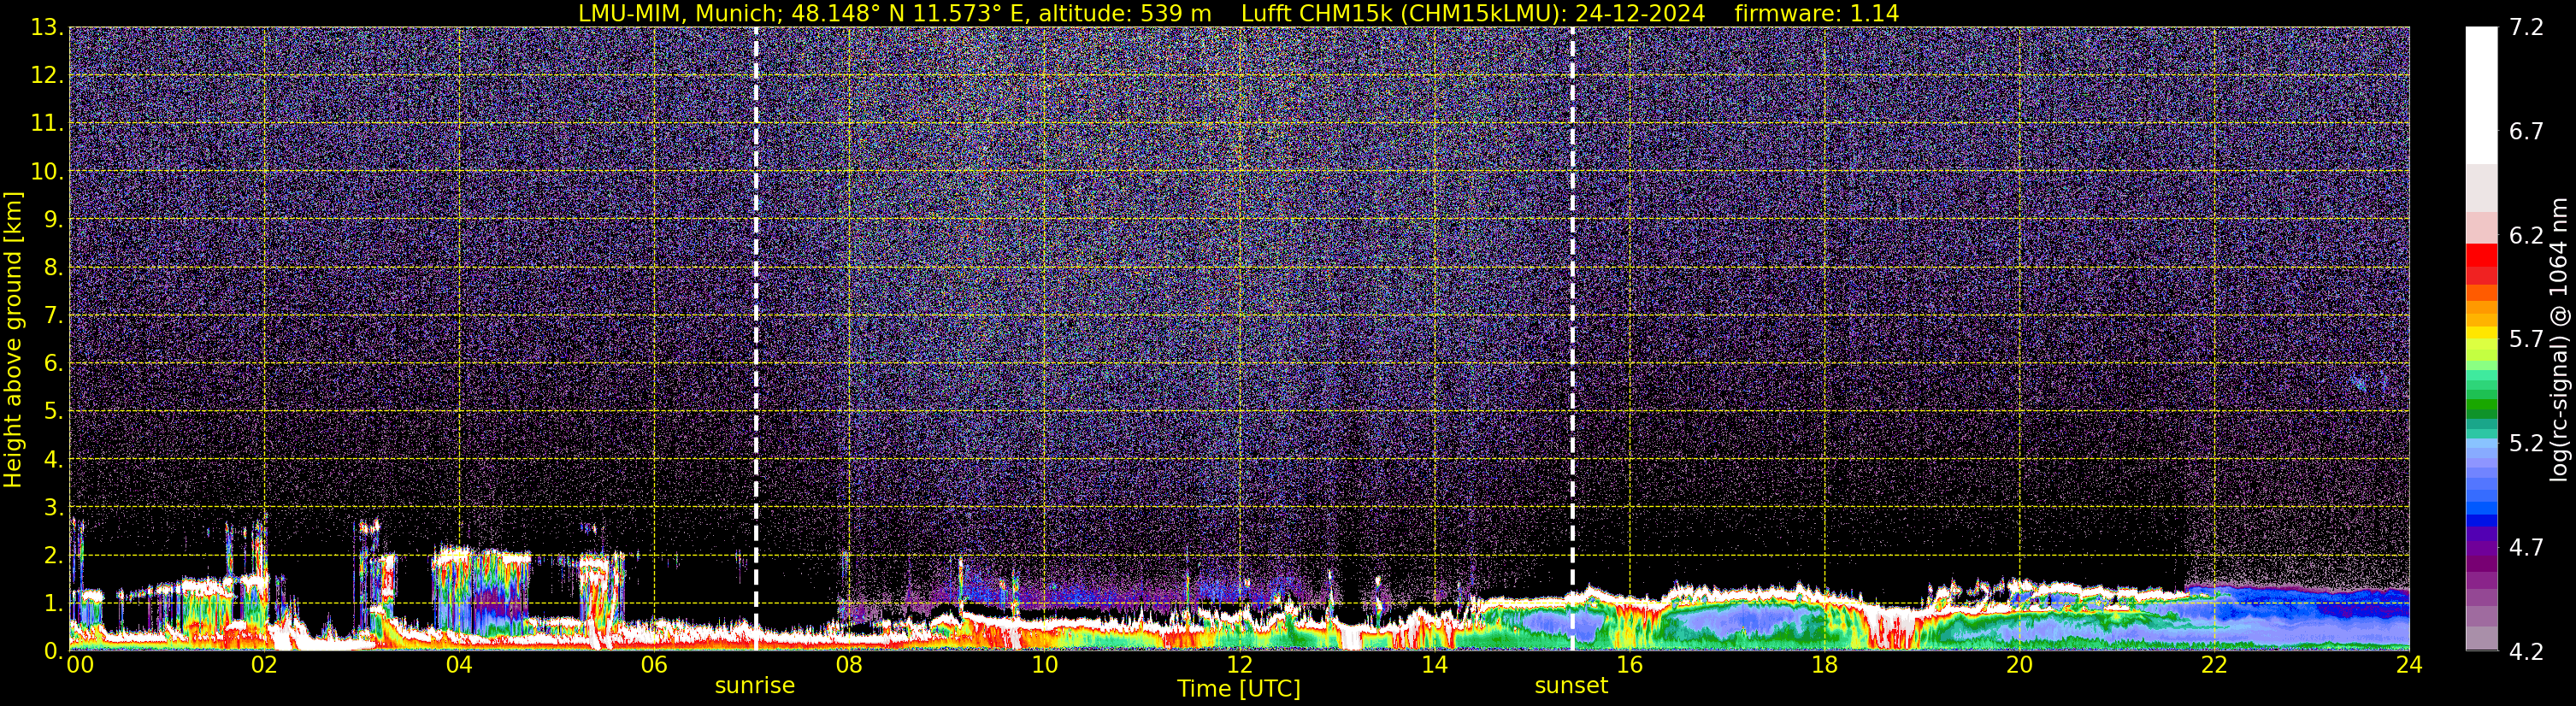The image size is (2576, 706).
Task: Click the height-axis tick label '0.'
Action: coord(53,651)
